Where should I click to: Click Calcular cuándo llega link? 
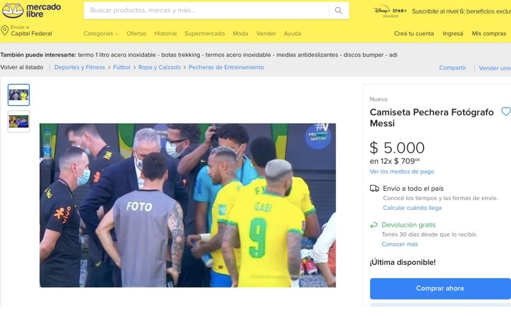point(412,208)
